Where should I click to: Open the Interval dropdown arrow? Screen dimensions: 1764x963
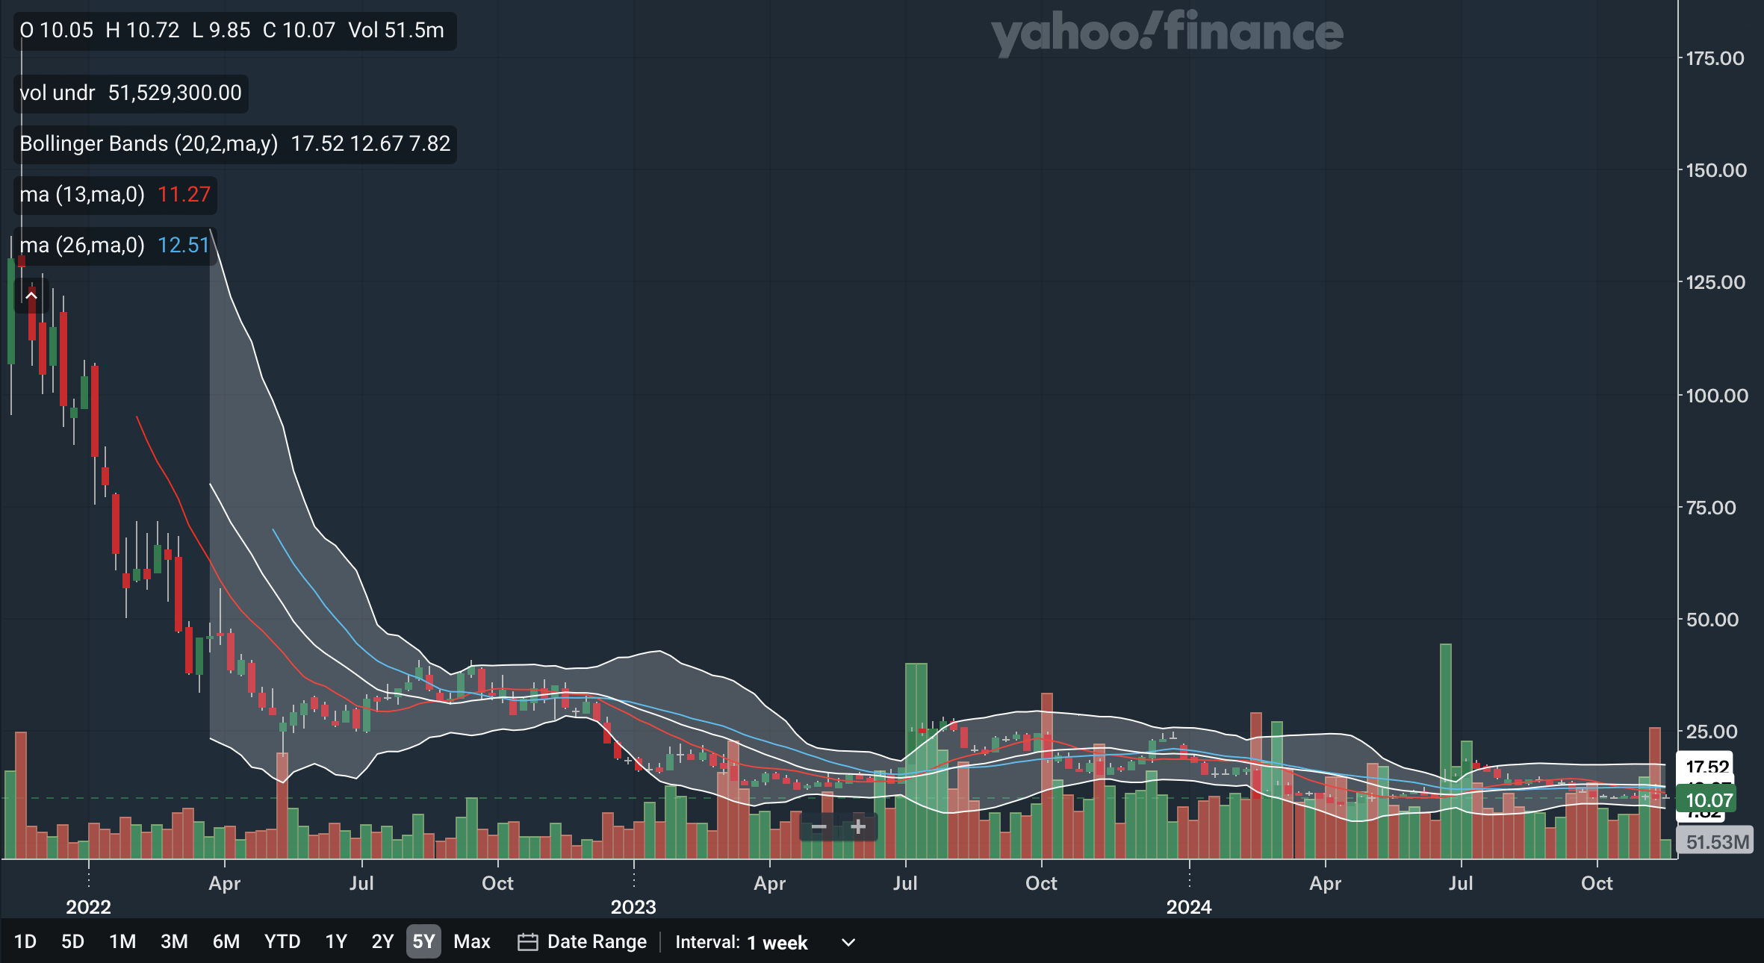848,942
